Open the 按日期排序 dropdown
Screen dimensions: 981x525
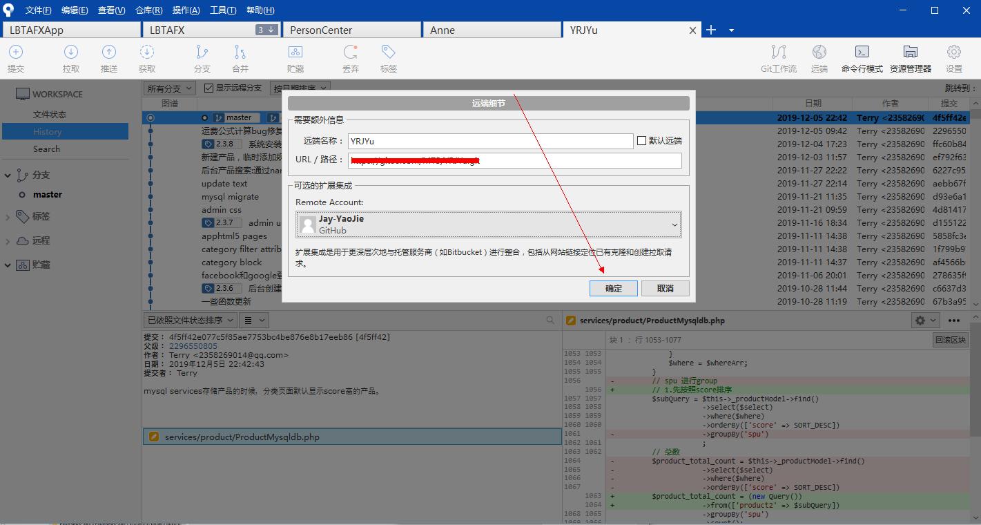pyautogui.click(x=300, y=88)
